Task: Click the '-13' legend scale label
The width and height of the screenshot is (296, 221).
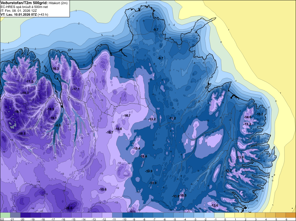Action: click(x=94, y=219)
